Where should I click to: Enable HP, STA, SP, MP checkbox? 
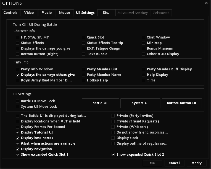click(x=18, y=37)
